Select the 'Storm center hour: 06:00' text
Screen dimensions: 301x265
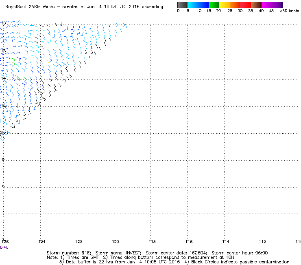(240, 253)
